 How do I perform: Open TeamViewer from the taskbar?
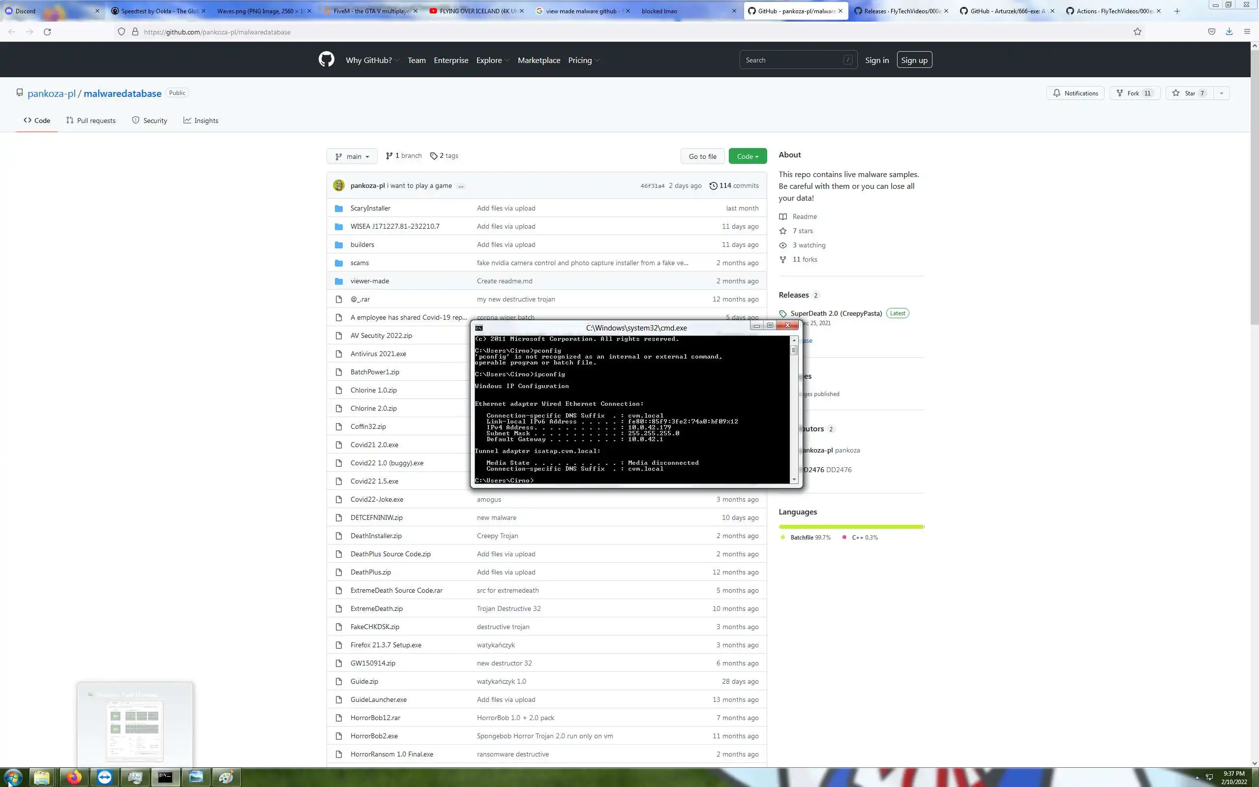pyautogui.click(x=105, y=777)
